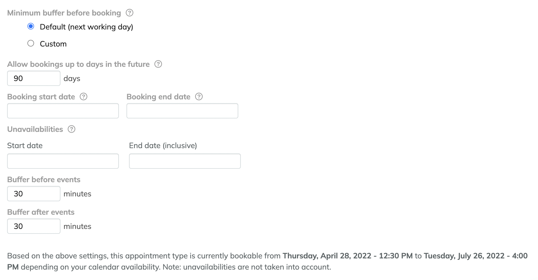Image resolution: width=538 pixels, height=280 pixels.
Task: Select Default (next working day) radio button
Action: click(31, 26)
